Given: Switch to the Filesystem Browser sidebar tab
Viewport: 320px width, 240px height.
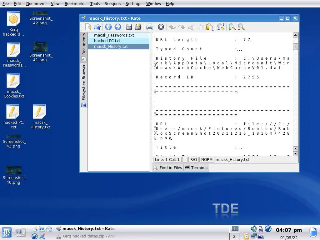Looking at the screenshot, I should click(84, 85).
